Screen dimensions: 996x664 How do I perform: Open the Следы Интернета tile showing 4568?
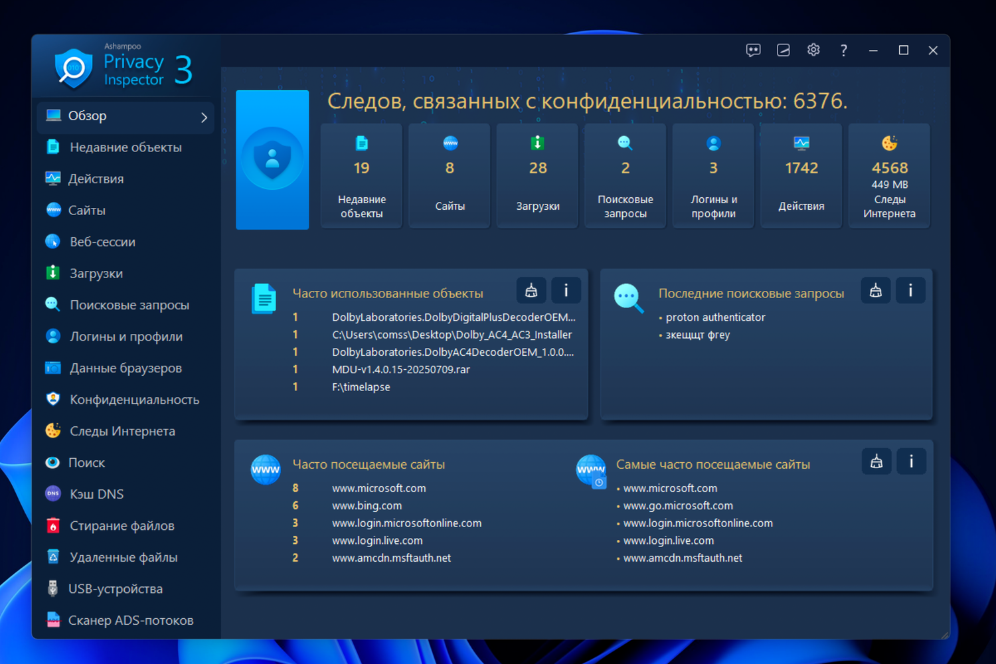click(890, 176)
